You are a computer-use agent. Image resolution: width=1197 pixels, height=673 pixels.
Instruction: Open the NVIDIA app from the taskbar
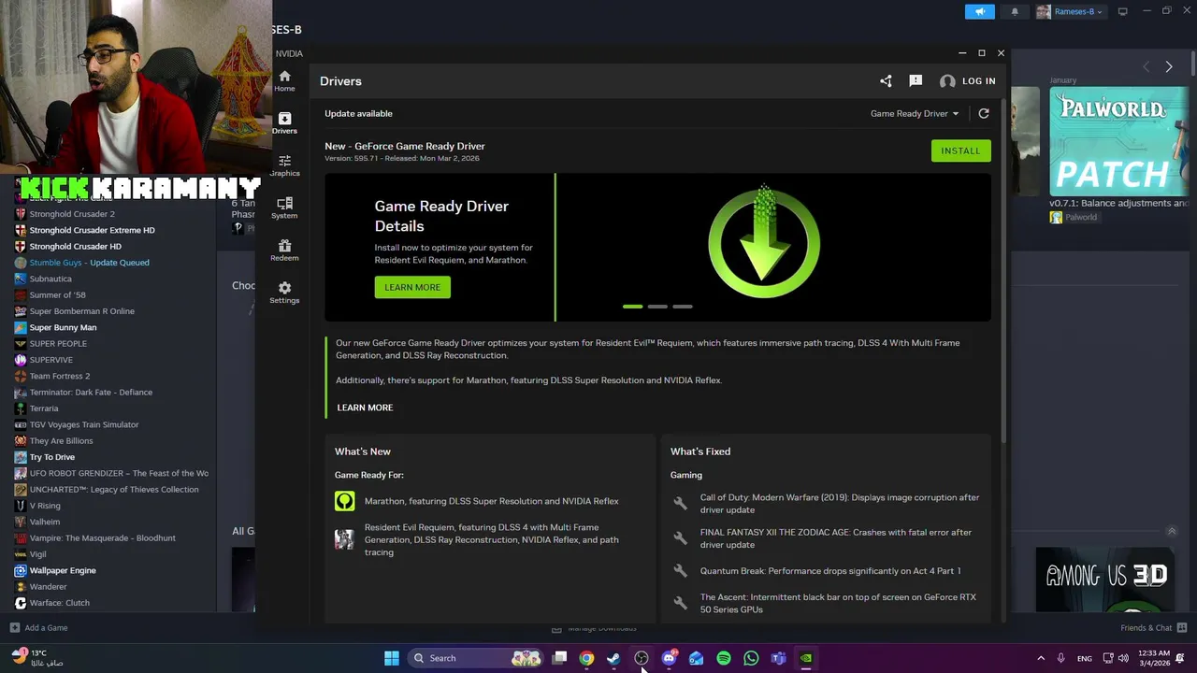coord(806,658)
